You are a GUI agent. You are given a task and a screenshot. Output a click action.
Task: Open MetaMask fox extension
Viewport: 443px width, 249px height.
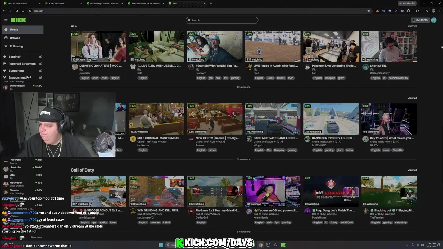377,11
